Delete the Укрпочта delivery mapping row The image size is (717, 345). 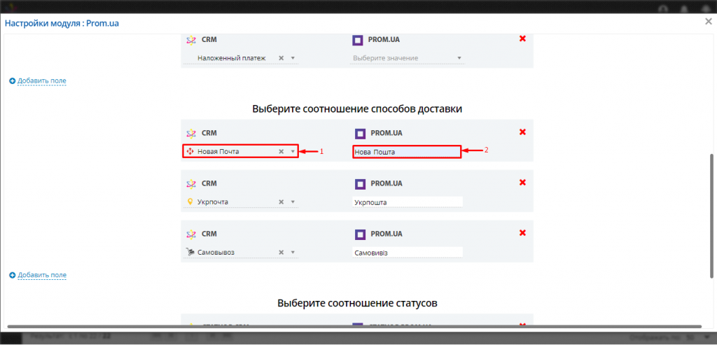522,183
